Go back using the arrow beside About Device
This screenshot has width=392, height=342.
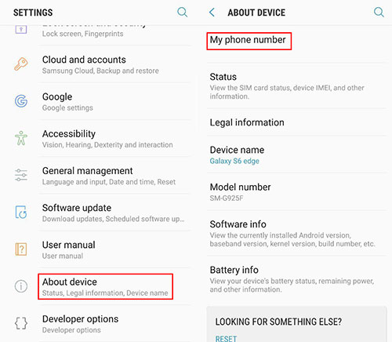click(212, 13)
